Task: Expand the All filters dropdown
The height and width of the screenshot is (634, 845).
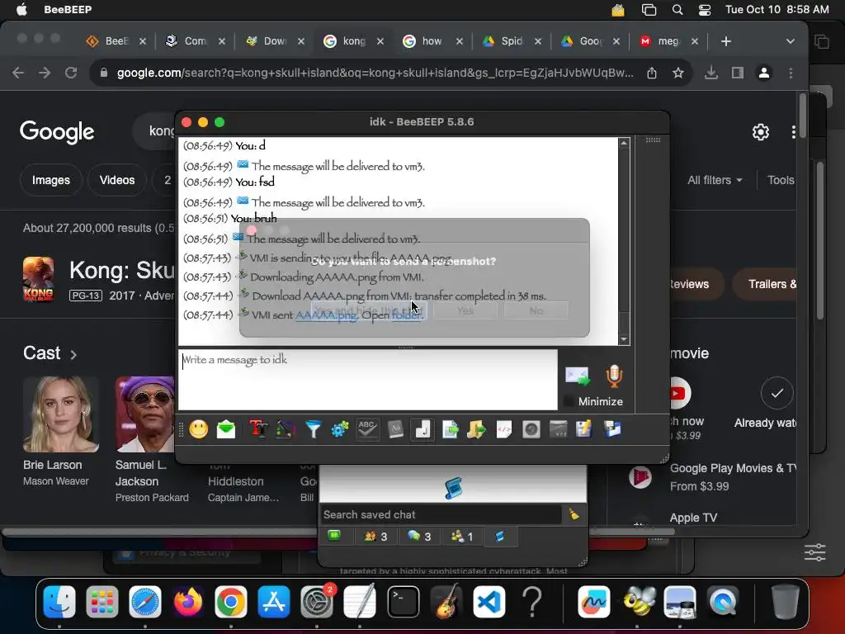Action: click(x=715, y=180)
